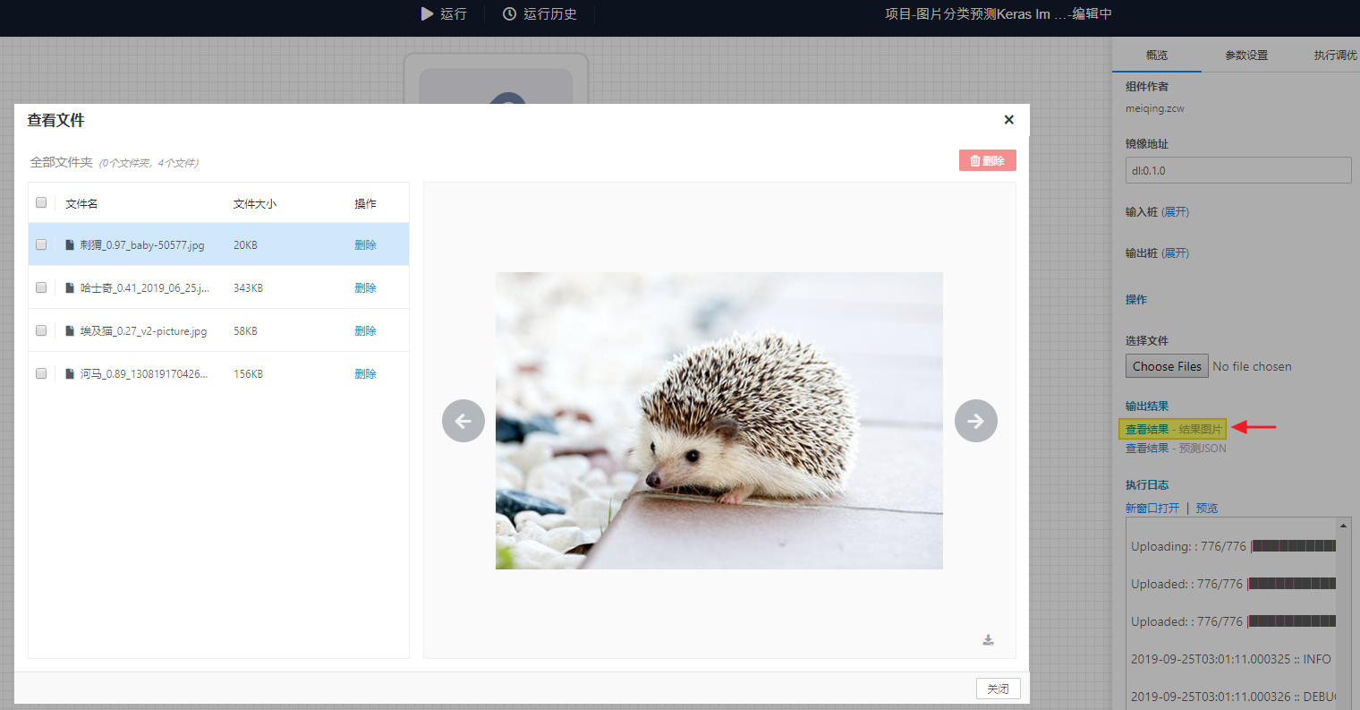Click the file icon of 埃及猫 image

click(x=70, y=330)
